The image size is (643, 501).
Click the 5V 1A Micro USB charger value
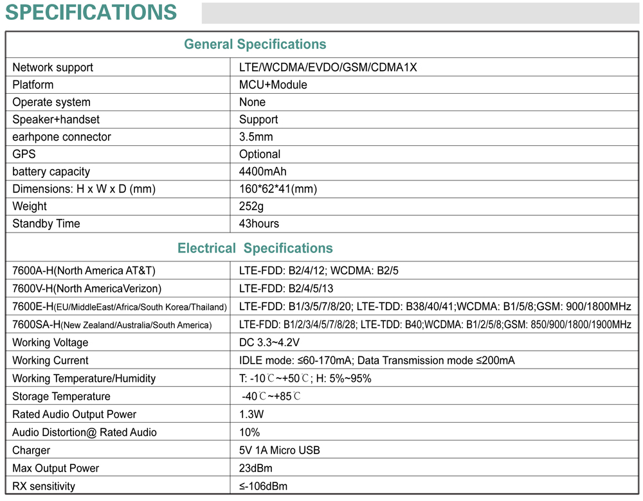(x=280, y=450)
